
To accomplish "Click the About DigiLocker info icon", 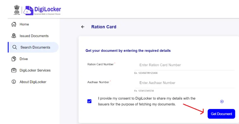I will point(14,82).
